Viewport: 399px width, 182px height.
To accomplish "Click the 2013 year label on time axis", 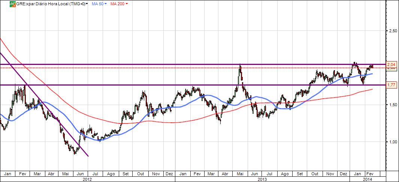I will point(262,179).
